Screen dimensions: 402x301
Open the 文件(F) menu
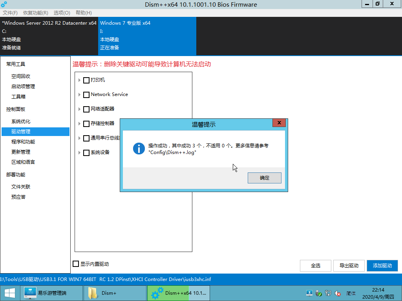tap(10, 13)
